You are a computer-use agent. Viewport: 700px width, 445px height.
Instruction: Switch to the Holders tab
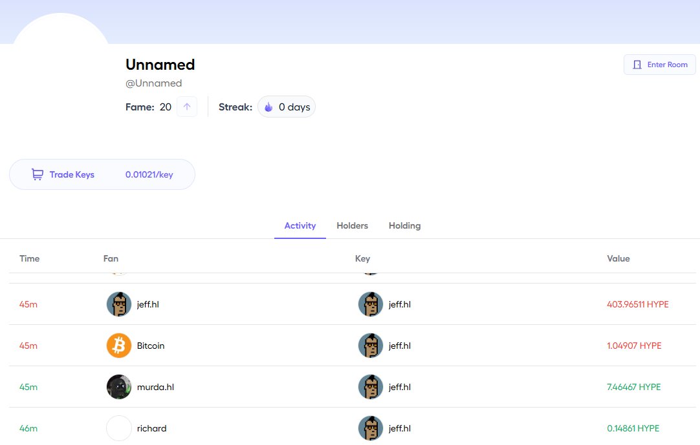click(x=352, y=225)
